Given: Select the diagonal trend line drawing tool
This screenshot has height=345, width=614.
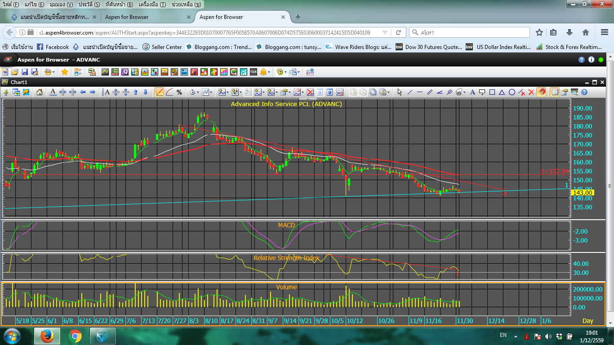Looking at the screenshot, I should click(410, 92).
